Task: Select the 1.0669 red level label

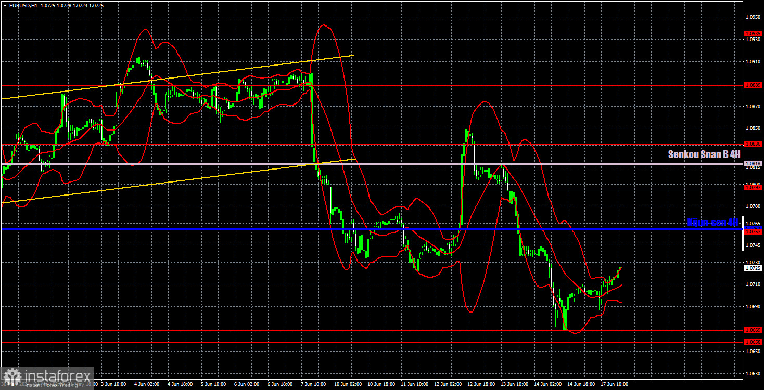Action: [x=754, y=330]
